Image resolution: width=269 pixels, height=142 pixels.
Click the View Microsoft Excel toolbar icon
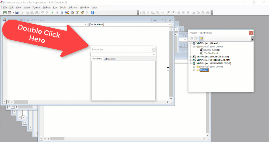[x=5, y=13]
